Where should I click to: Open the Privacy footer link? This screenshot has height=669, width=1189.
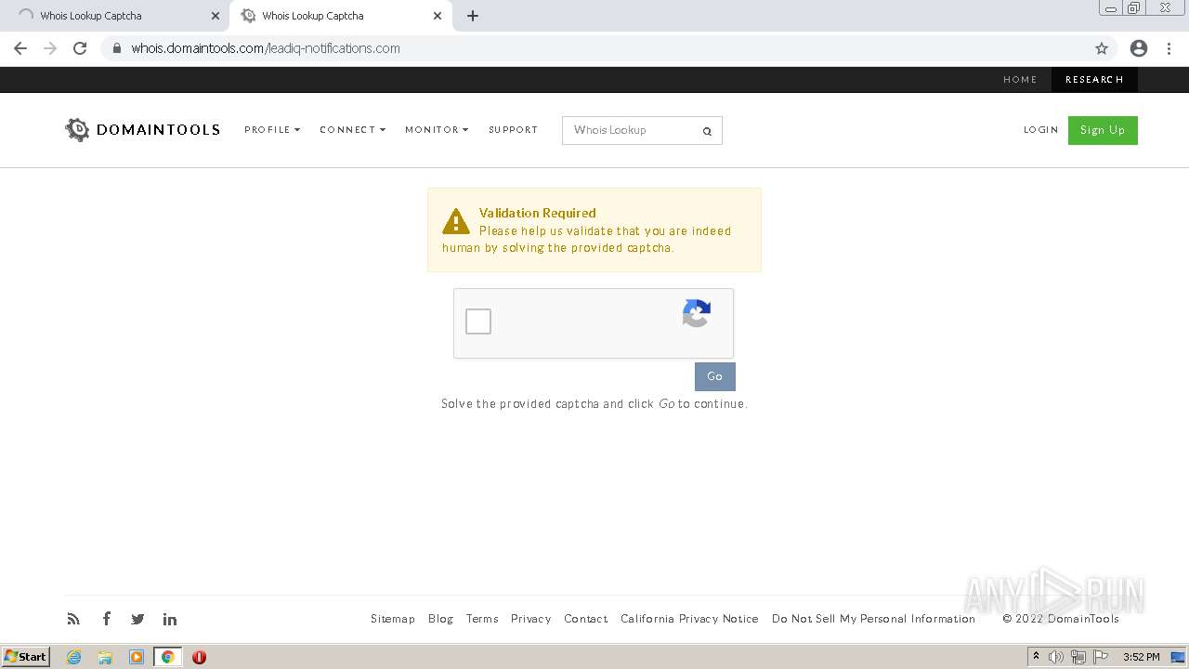tap(530, 619)
